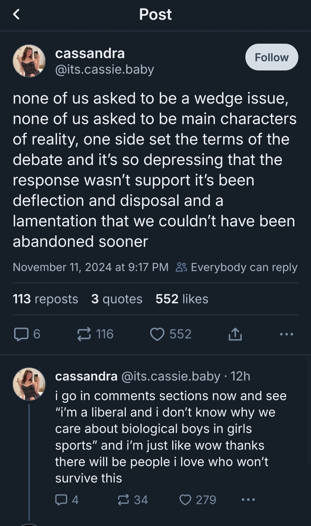Like the thread reply with 279 likes
This screenshot has width=311, height=526.
[x=185, y=500]
